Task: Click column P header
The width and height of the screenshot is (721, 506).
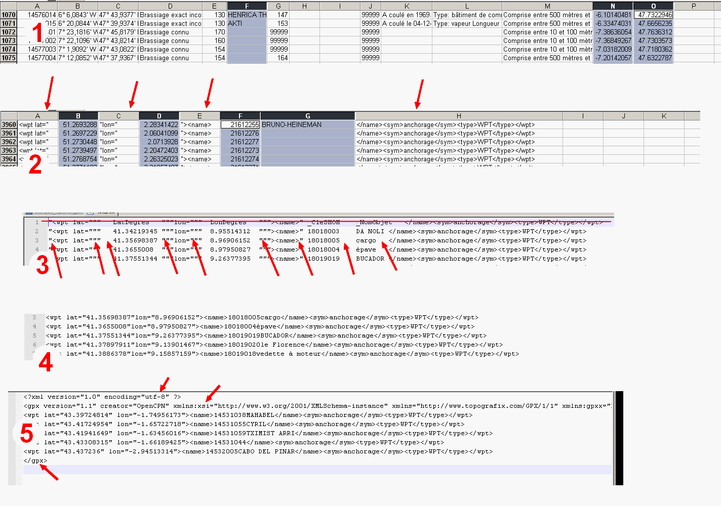Action: click(x=693, y=6)
